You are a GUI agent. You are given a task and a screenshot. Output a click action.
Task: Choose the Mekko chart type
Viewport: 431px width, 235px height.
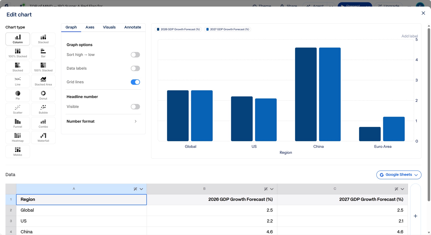point(18,152)
